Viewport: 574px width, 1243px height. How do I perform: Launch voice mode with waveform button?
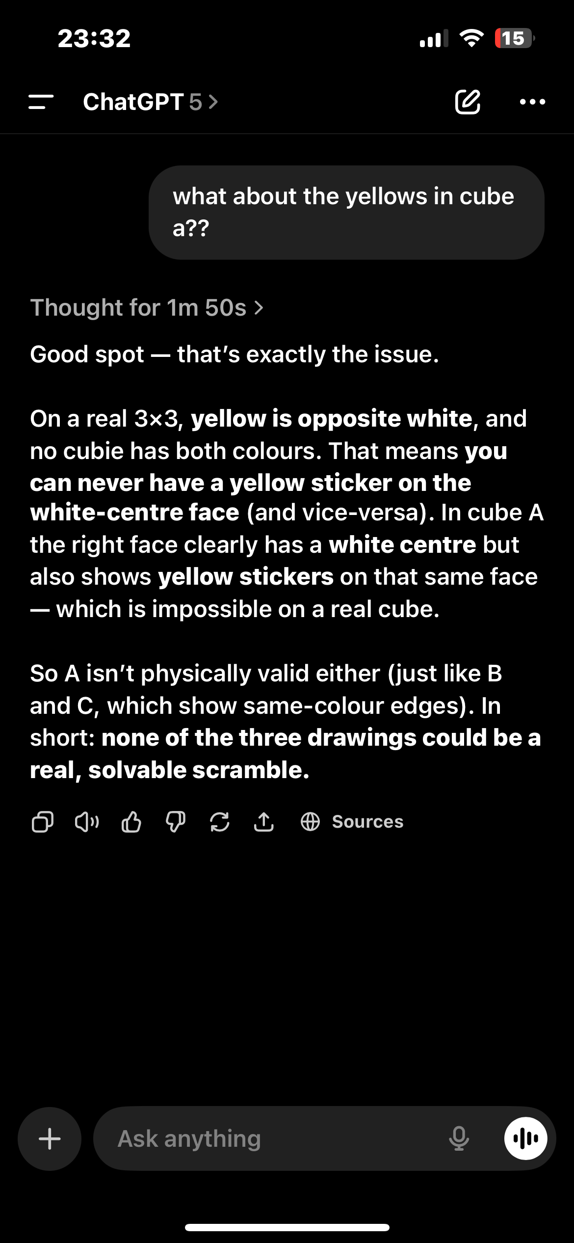(525, 1139)
